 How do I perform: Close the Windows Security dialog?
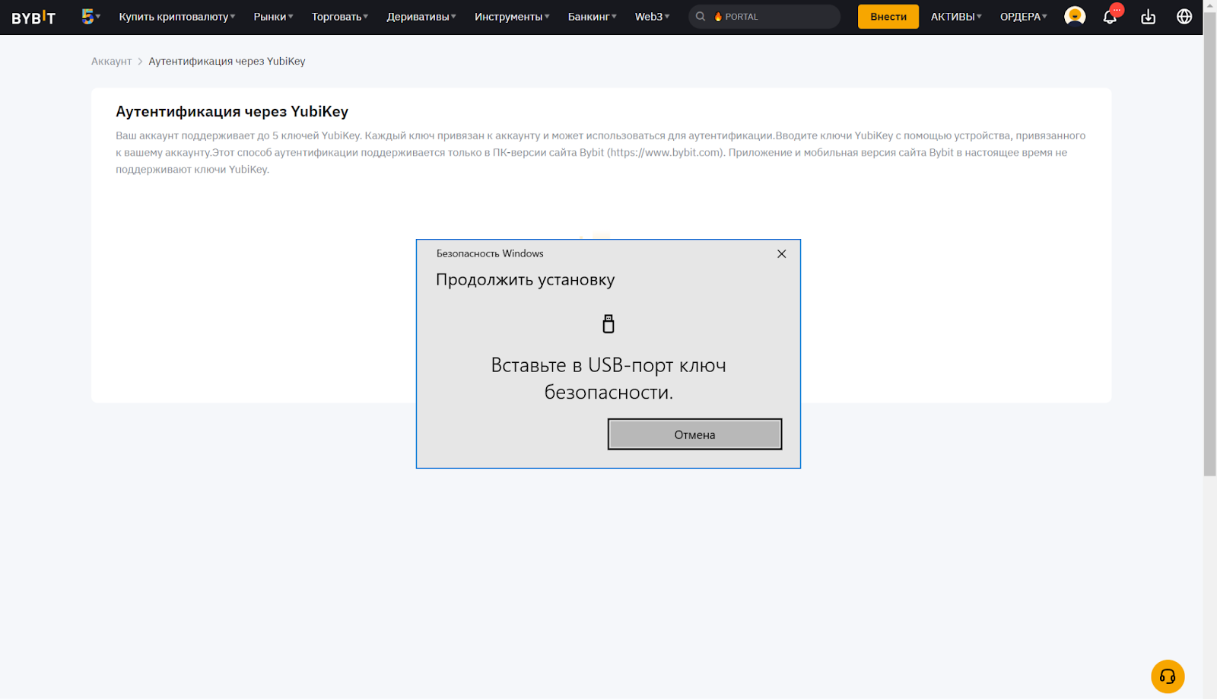[x=781, y=254]
